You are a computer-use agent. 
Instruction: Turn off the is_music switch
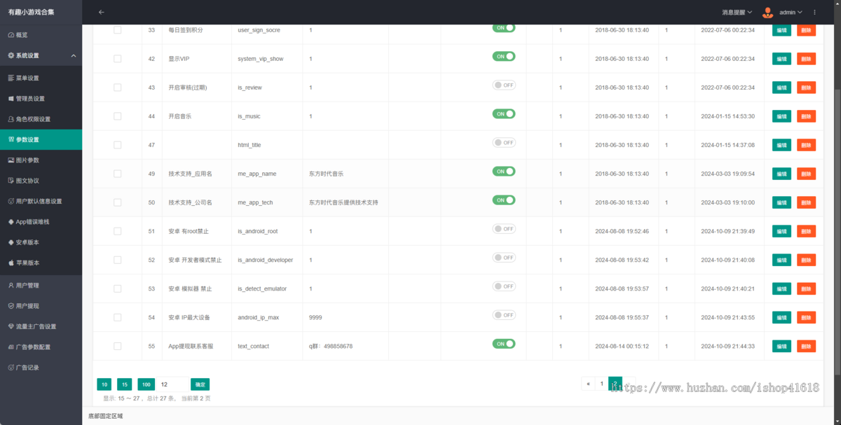pos(503,113)
